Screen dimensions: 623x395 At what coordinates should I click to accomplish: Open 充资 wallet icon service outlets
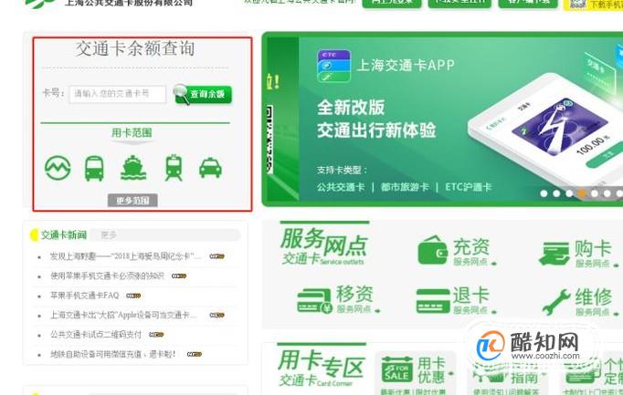pyautogui.click(x=433, y=251)
